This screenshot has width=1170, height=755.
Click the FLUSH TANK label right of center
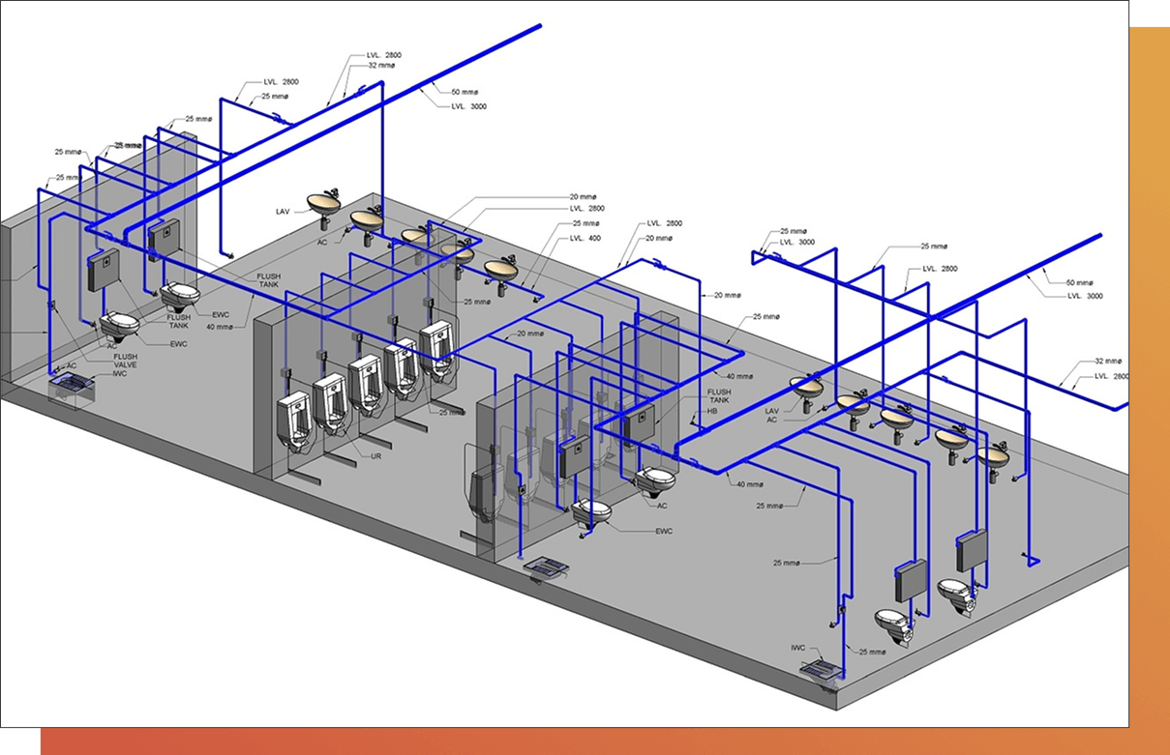pos(719,396)
